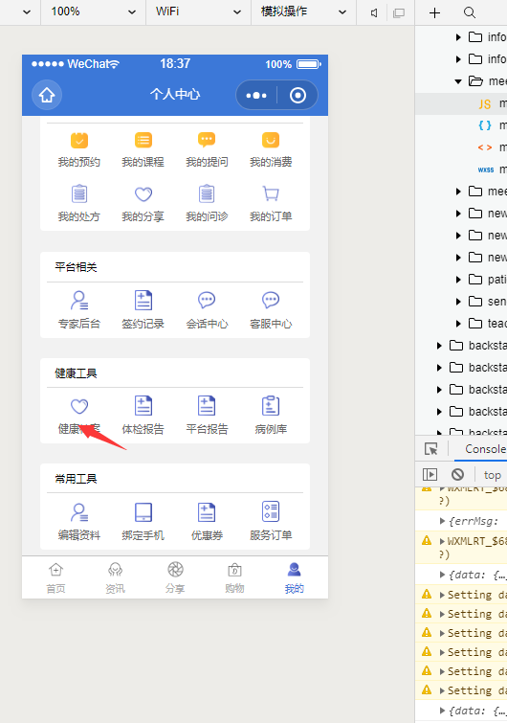Switch to the 分享 tab in the bottom bar

(175, 577)
